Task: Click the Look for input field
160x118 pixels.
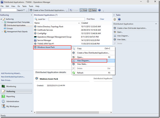Action: click(67, 19)
